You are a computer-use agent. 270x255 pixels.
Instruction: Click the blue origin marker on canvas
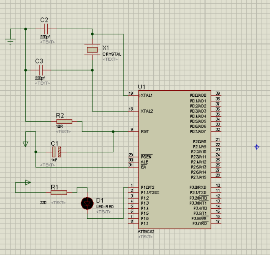(257, 147)
